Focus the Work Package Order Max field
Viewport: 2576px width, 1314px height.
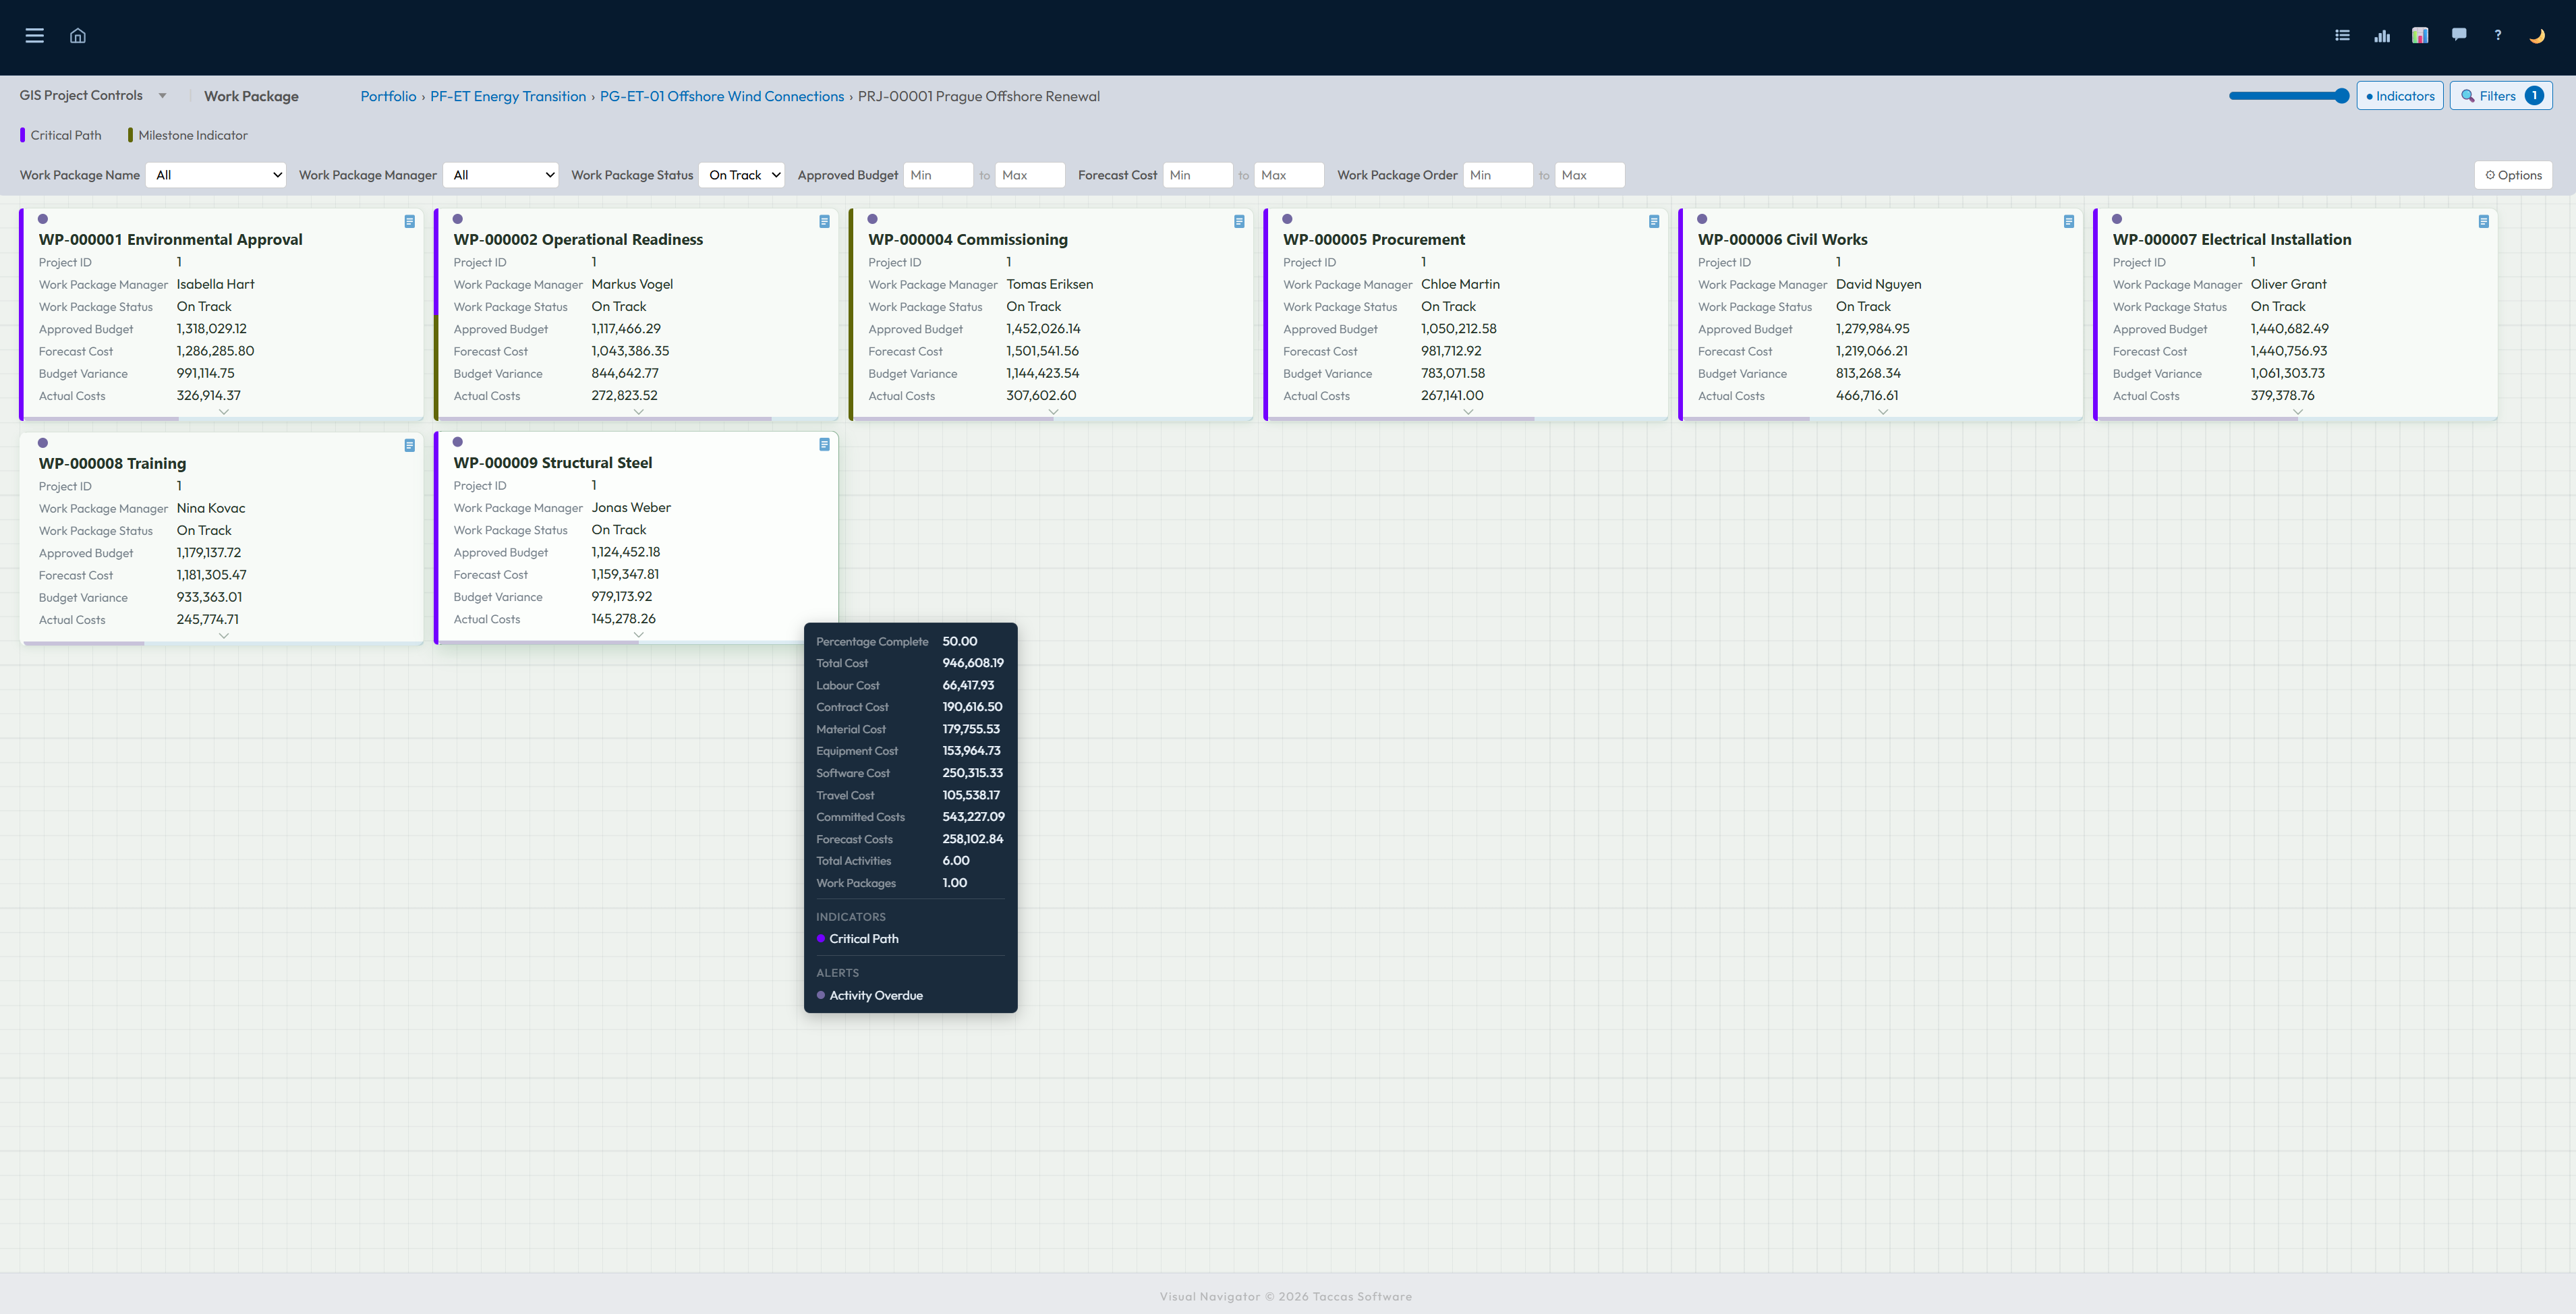[1590, 175]
